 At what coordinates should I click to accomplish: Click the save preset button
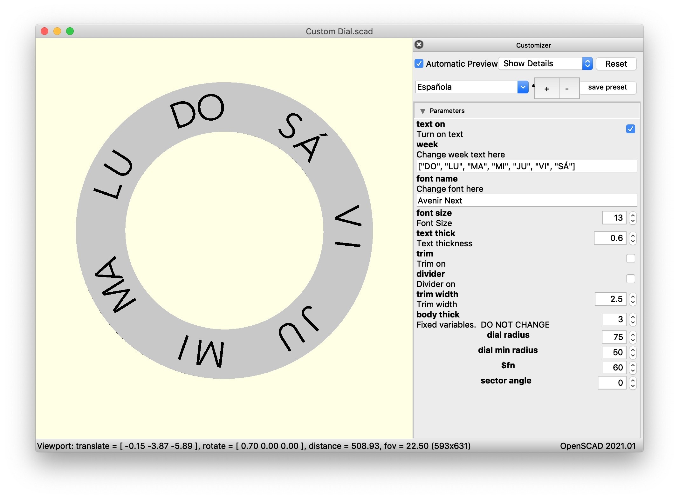[607, 87]
